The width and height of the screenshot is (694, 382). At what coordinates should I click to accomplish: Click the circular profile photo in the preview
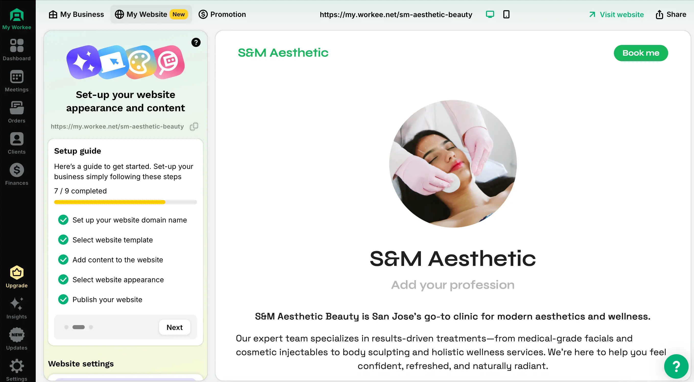pyautogui.click(x=453, y=164)
